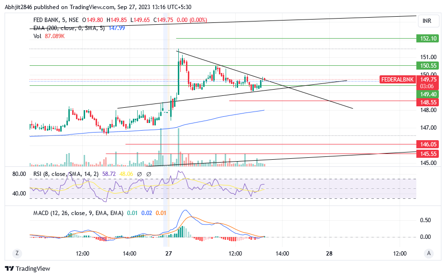Select the 146.05 red price label

click(x=428, y=144)
